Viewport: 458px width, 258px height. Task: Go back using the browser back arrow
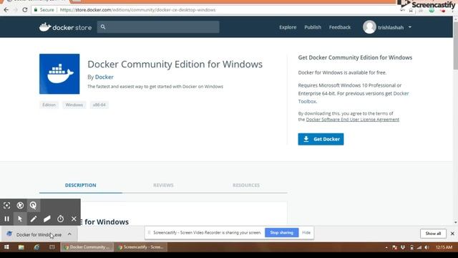pos(6,10)
